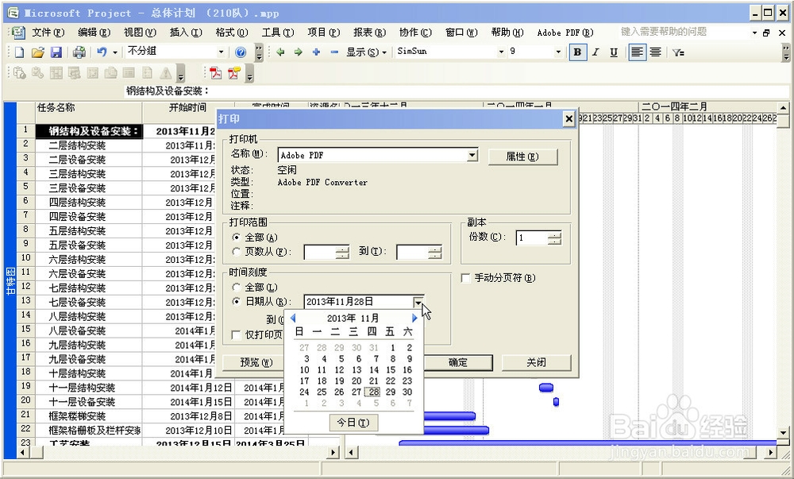This screenshot has height=479, width=794.
Task: Click the Adobe PDF conversion icon
Action: (x=215, y=73)
